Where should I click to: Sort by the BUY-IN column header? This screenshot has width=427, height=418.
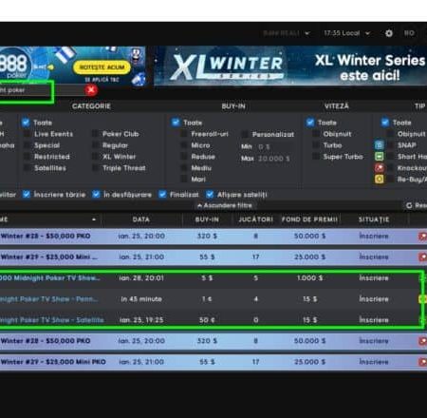tap(207, 219)
